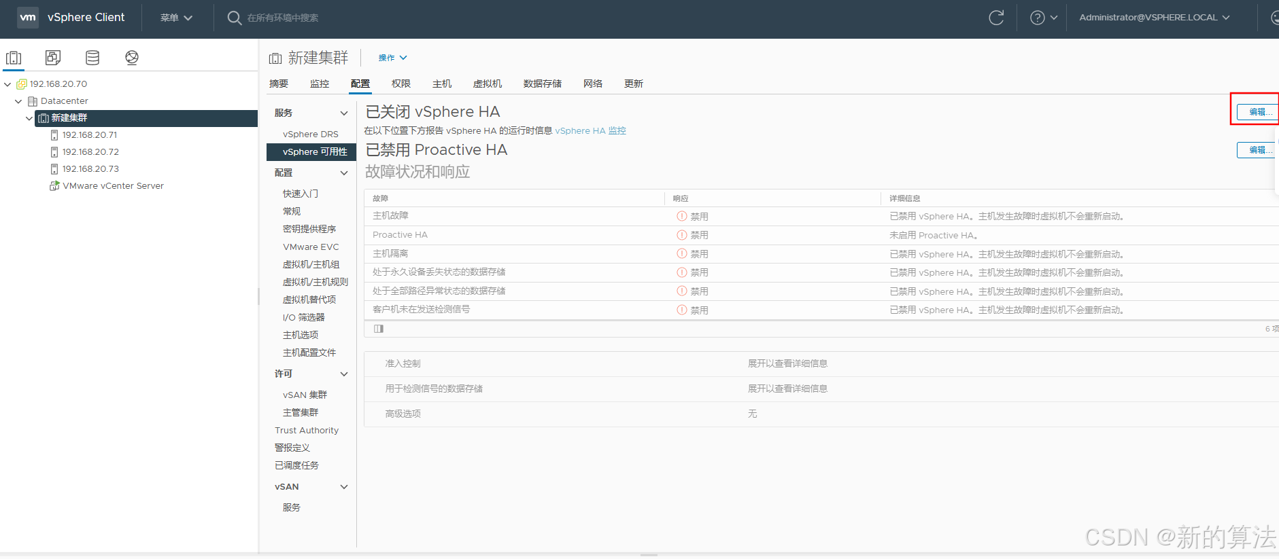Screen dimensions: 1279x559
Task: Collapse the 服务 section in the config sidebar
Action: 344,113
